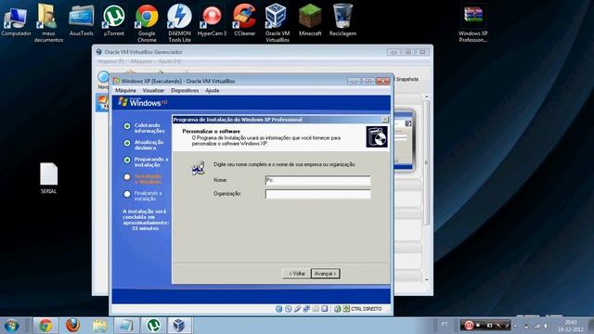Click the taskbar clock showing 20:43
The width and height of the screenshot is (594, 334).
tap(571, 326)
